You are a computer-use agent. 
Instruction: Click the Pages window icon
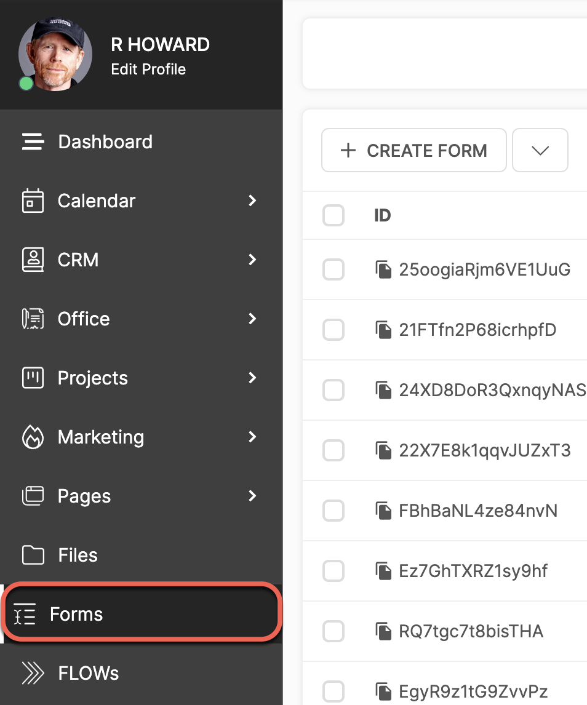pos(33,496)
